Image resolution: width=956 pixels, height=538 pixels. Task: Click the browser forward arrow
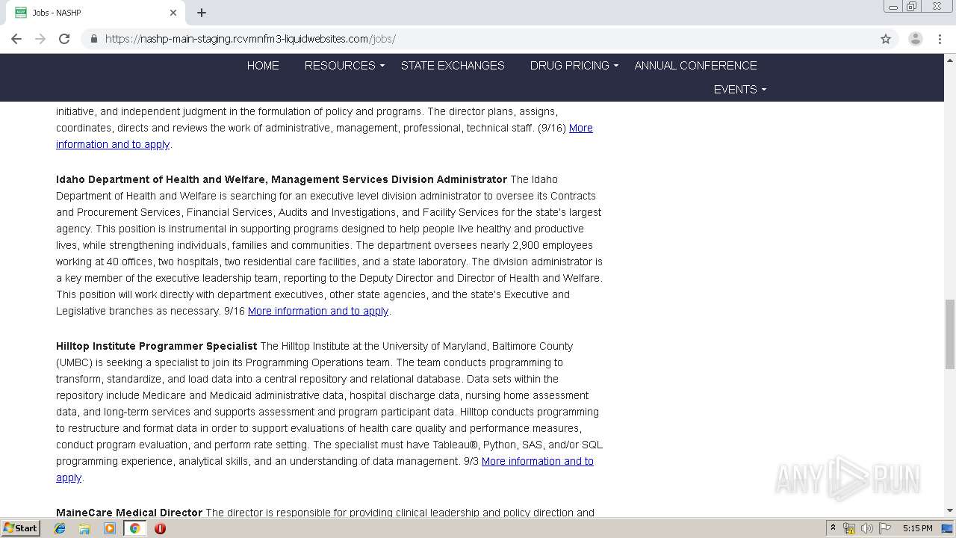[40, 39]
